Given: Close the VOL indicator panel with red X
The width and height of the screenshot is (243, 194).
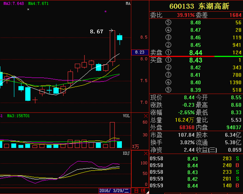Looking at the screenshot, I should point(146,116).
